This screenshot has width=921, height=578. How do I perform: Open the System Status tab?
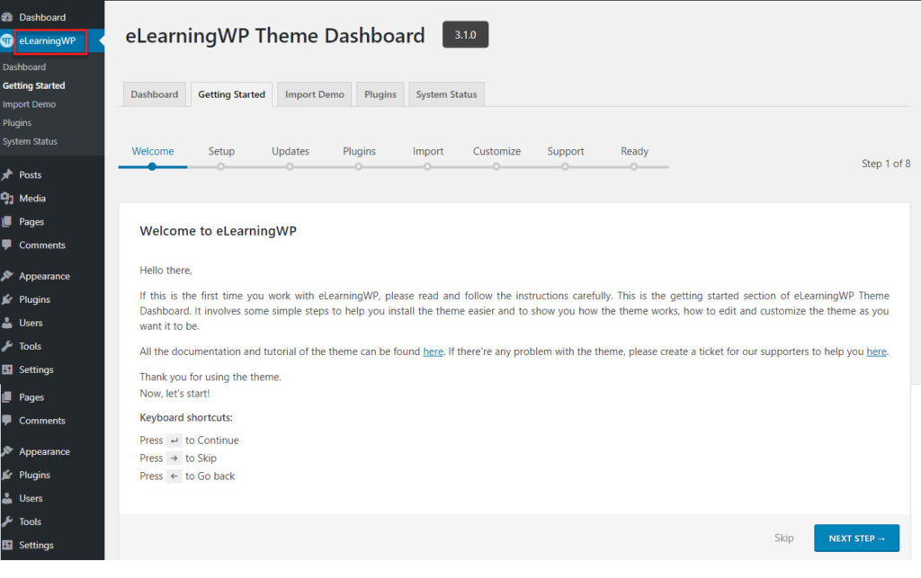(x=446, y=93)
